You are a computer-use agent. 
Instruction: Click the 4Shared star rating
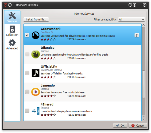(x=48, y=115)
